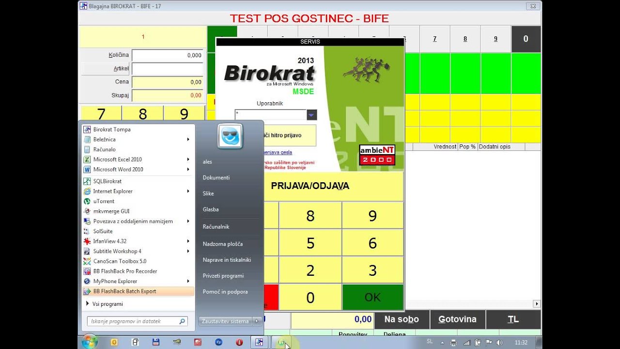Click the Uporabnik user input field
620x349 pixels.
(271, 115)
